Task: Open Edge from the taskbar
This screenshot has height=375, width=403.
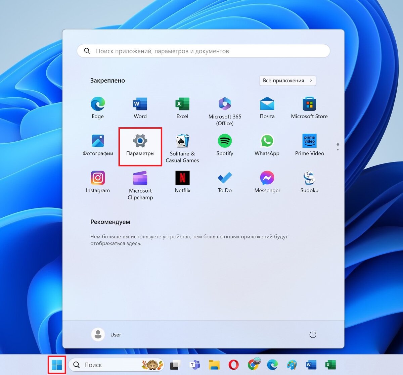Action: 272,365
